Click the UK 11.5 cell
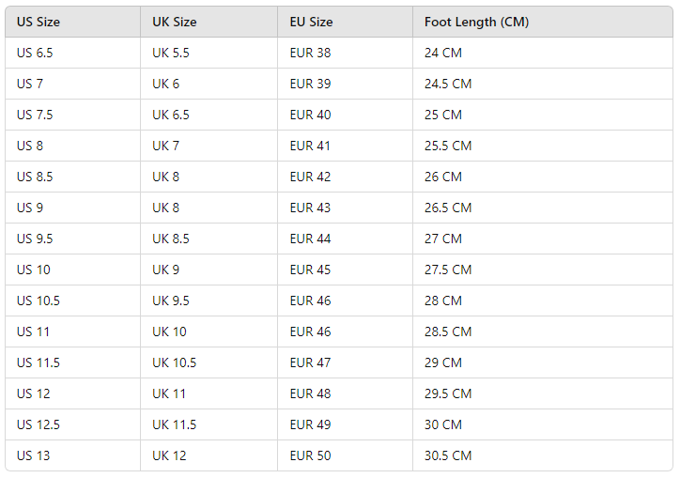 point(175,424)
